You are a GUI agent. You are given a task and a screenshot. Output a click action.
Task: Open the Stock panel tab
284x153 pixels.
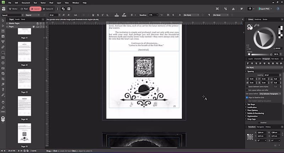(23, 19)
